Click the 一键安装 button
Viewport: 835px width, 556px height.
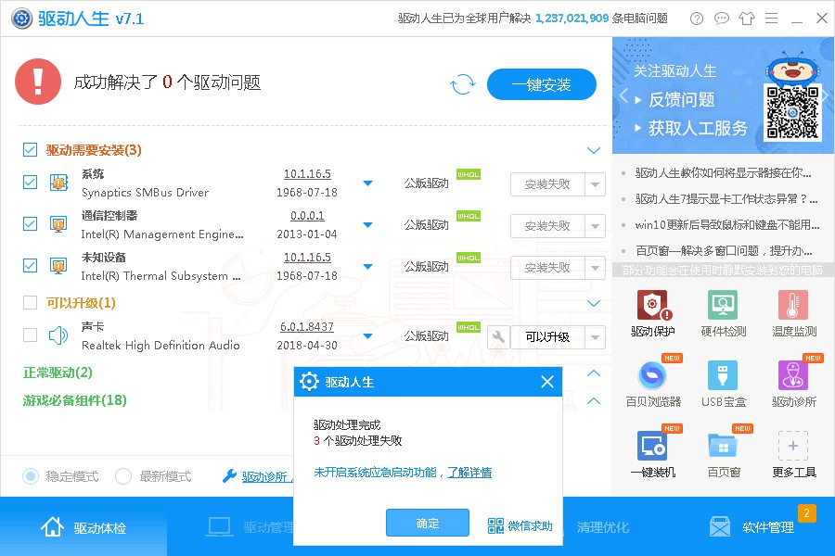point(542,85)
